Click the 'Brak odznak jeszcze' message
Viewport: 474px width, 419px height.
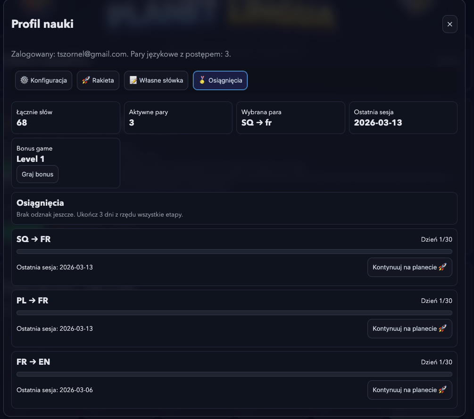coord(100,215)
